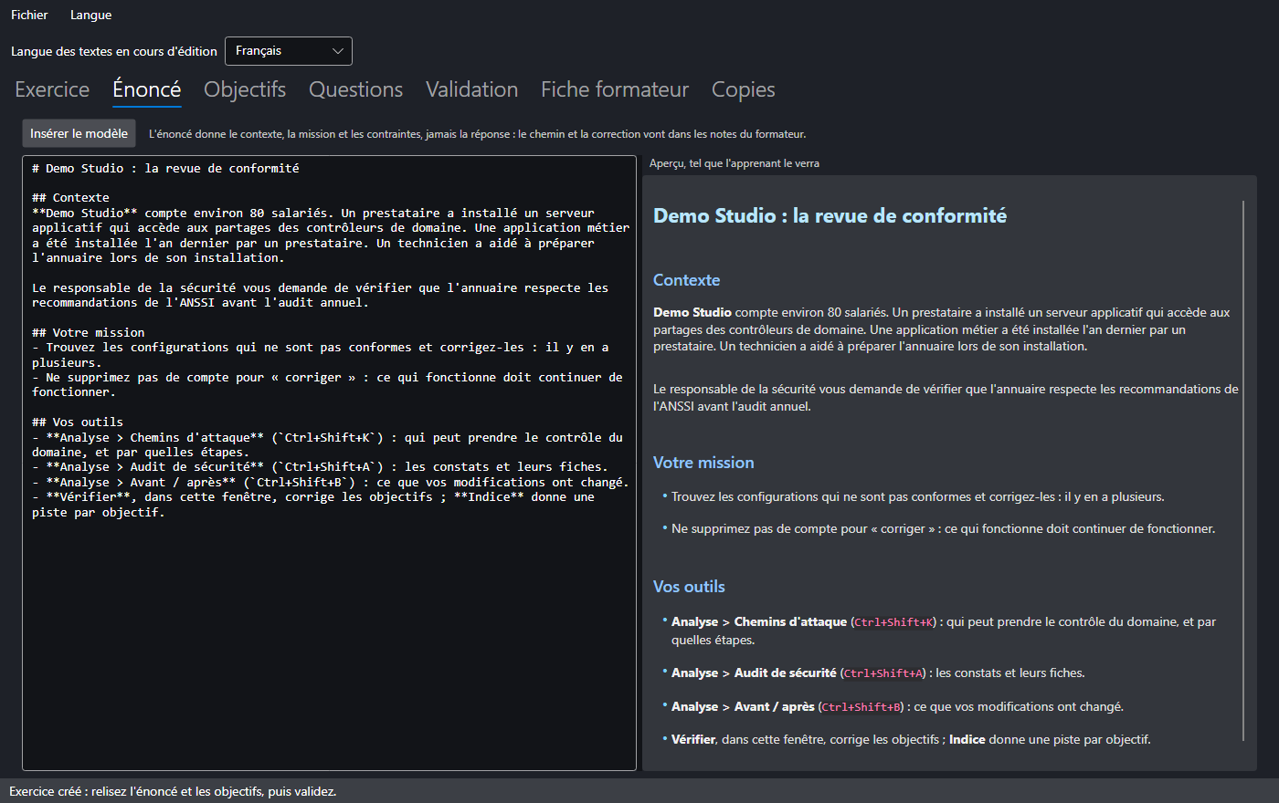Go to the Validation tab

(471, 89)
